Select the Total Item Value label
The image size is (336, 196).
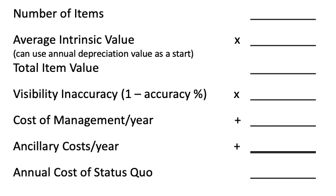(x=56, y=68)
